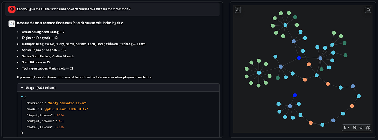The image size is (378, 140).
Task: Click the assistant avatar icon
Action: pos(12,23)
